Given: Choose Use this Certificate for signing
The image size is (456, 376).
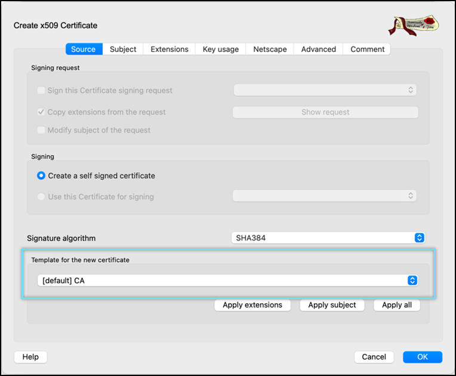Looking at the screenshot, I should point(41,197).
